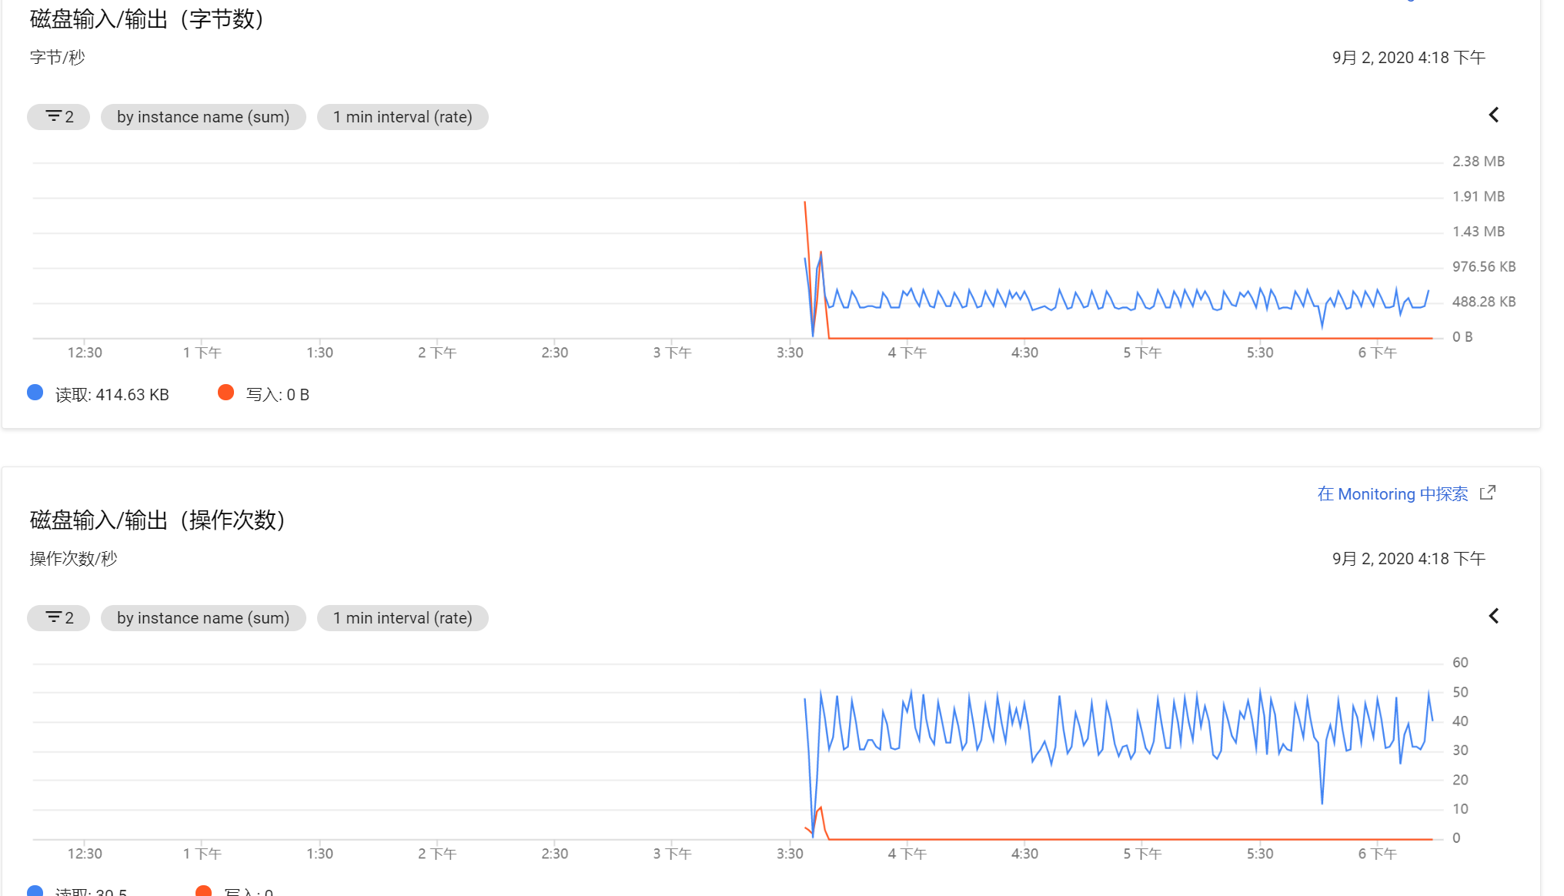Collapse the legend chevron in the 字节数 chart
This screenshot has height=896, width=1564.
pyautogui.click(x=1493, y=115)
